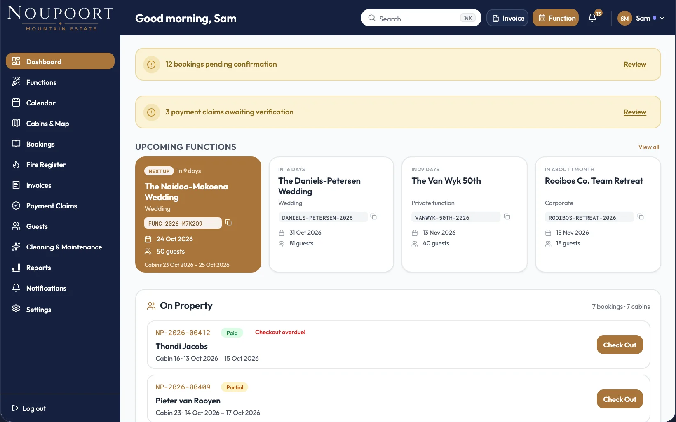This screenshot has width=676, height=422.
Task: Copy the FUNC-2026-M7K2Q9 reference code
Action: pyautogui.click(x=228, y=223)
